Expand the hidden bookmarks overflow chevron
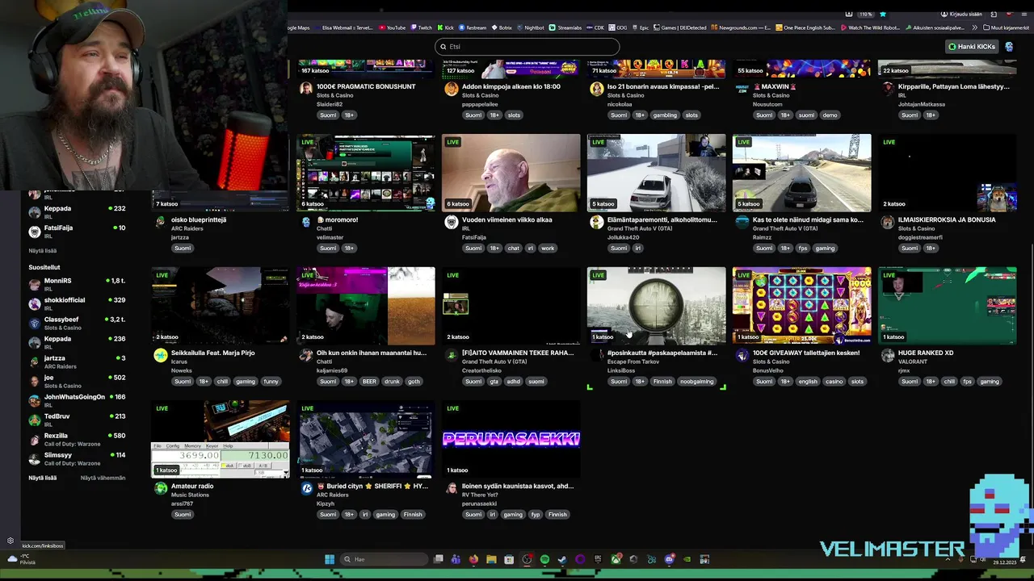Viewport: 1034px width, 581px height. click(974, 27)
